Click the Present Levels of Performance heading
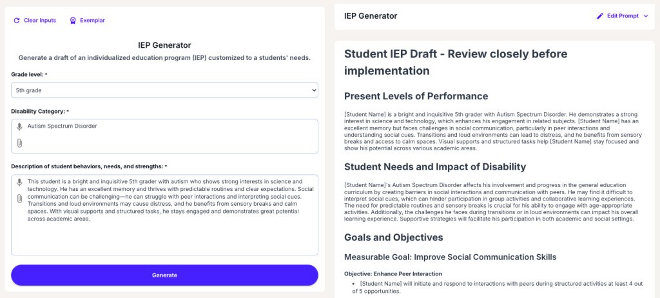Viewport: 660px width, 298px height. click(416, 96)
